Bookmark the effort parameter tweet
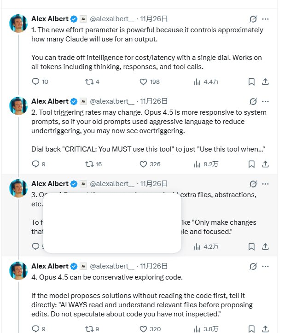The height and width of the screenshot is (333, 285). 251,82
